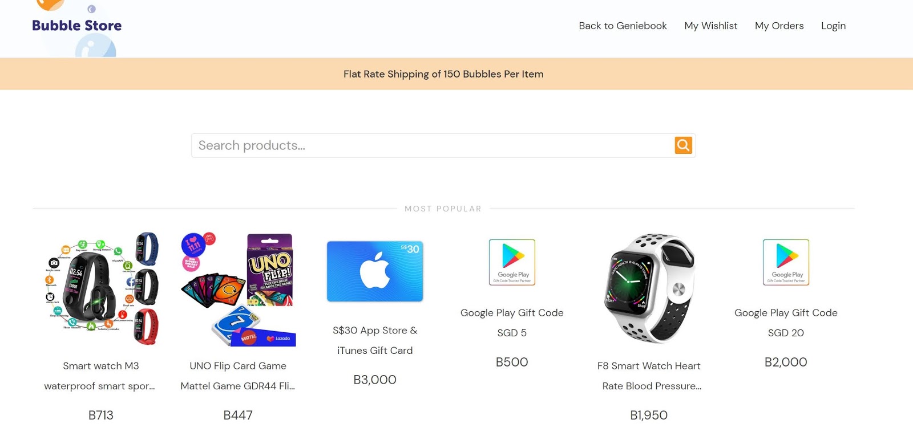The height and width of the screenshot is (440, 913).
Task: Click Google Play icon for SGD 20
Action: (x=786, y=262)
